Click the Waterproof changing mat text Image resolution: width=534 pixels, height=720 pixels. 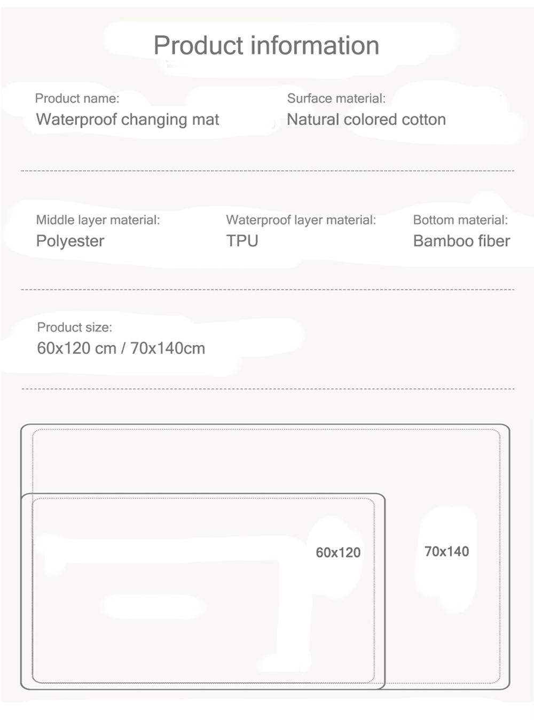[128, 119]
